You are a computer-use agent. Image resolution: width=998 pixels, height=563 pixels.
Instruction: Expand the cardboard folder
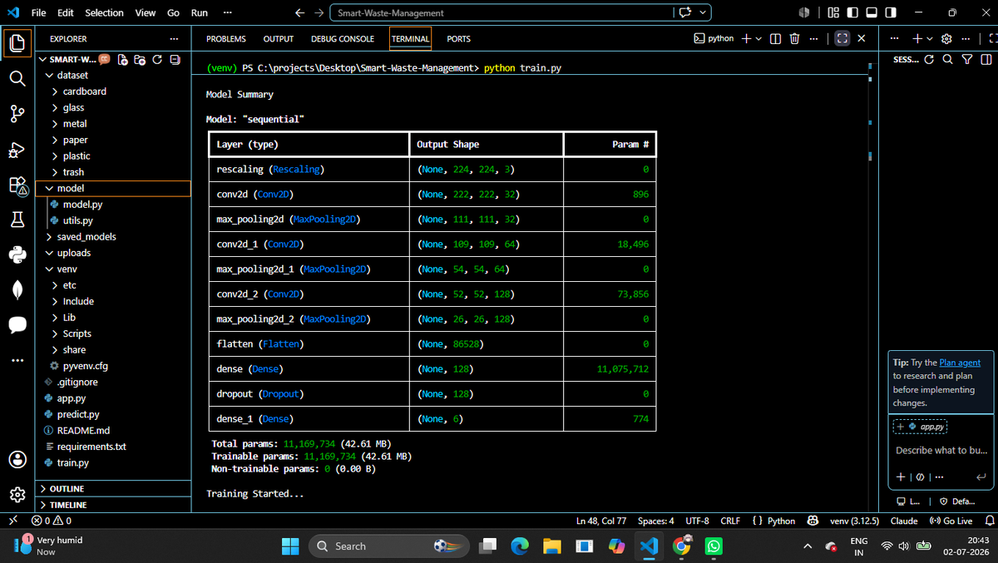[x=114, y=91]
